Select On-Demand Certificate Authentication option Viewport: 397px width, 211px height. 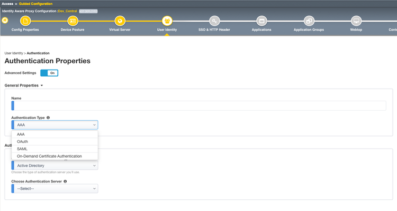click(x=55, y=156)
